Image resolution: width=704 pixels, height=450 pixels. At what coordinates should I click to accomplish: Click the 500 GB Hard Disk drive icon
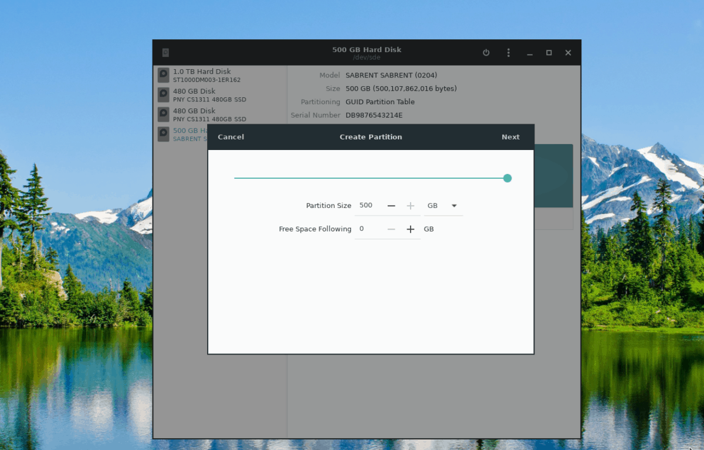click(164, 134)
